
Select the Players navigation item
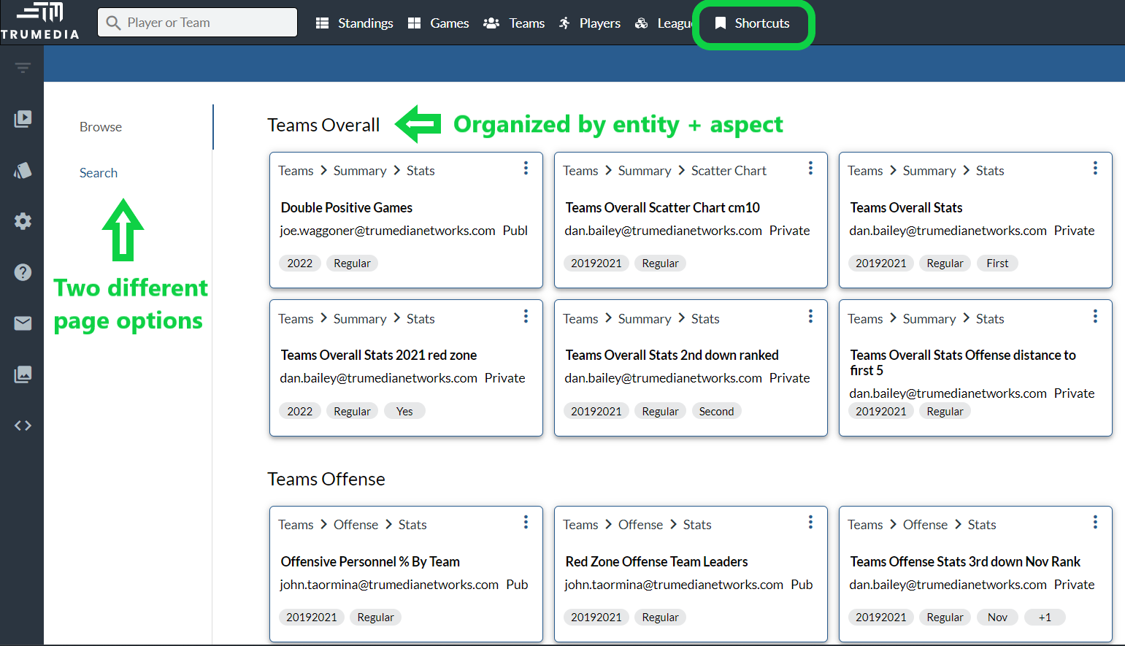click(x=590, y=23)
